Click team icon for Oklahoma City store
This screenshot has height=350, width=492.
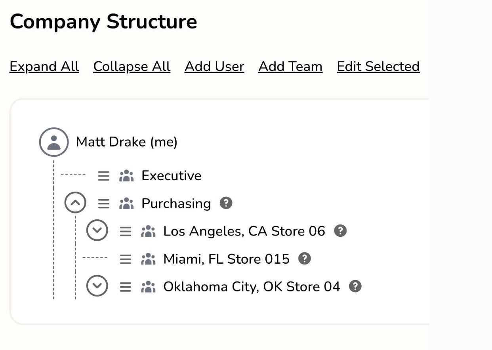point(148,287)
